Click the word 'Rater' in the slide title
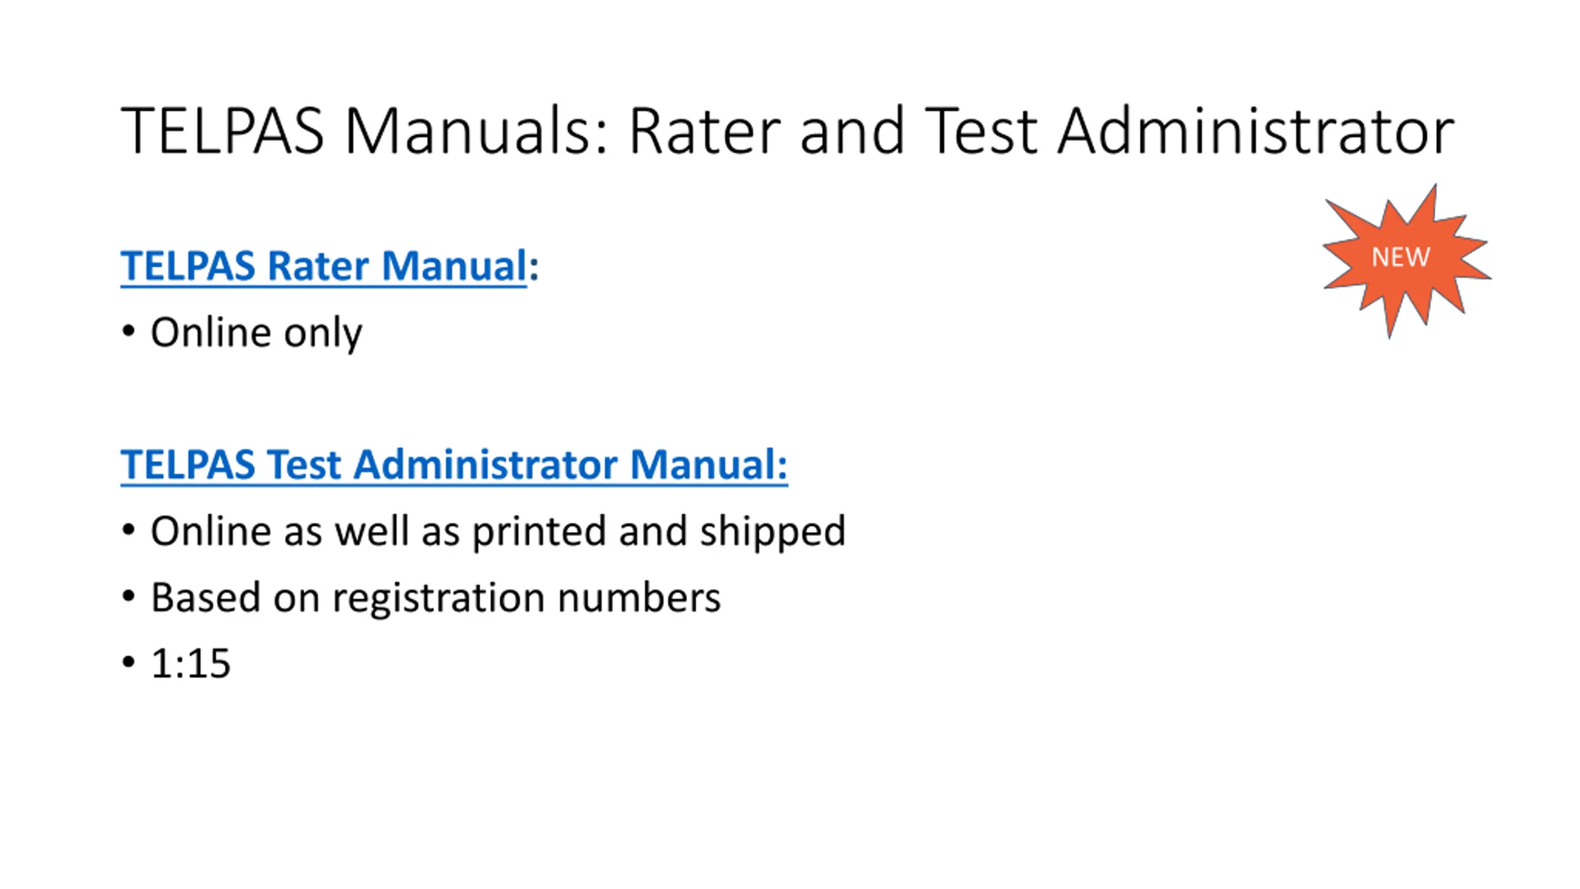 tap(705, 131)
